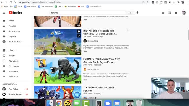Open Mail from the Dock
Image resolution: width=189 pixels, height=106 pixels.
click(117, 103)
